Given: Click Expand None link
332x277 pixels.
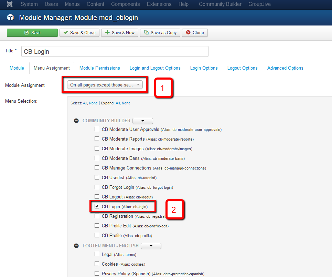Looking at the screenshot, I should click(x=126, y=103).
